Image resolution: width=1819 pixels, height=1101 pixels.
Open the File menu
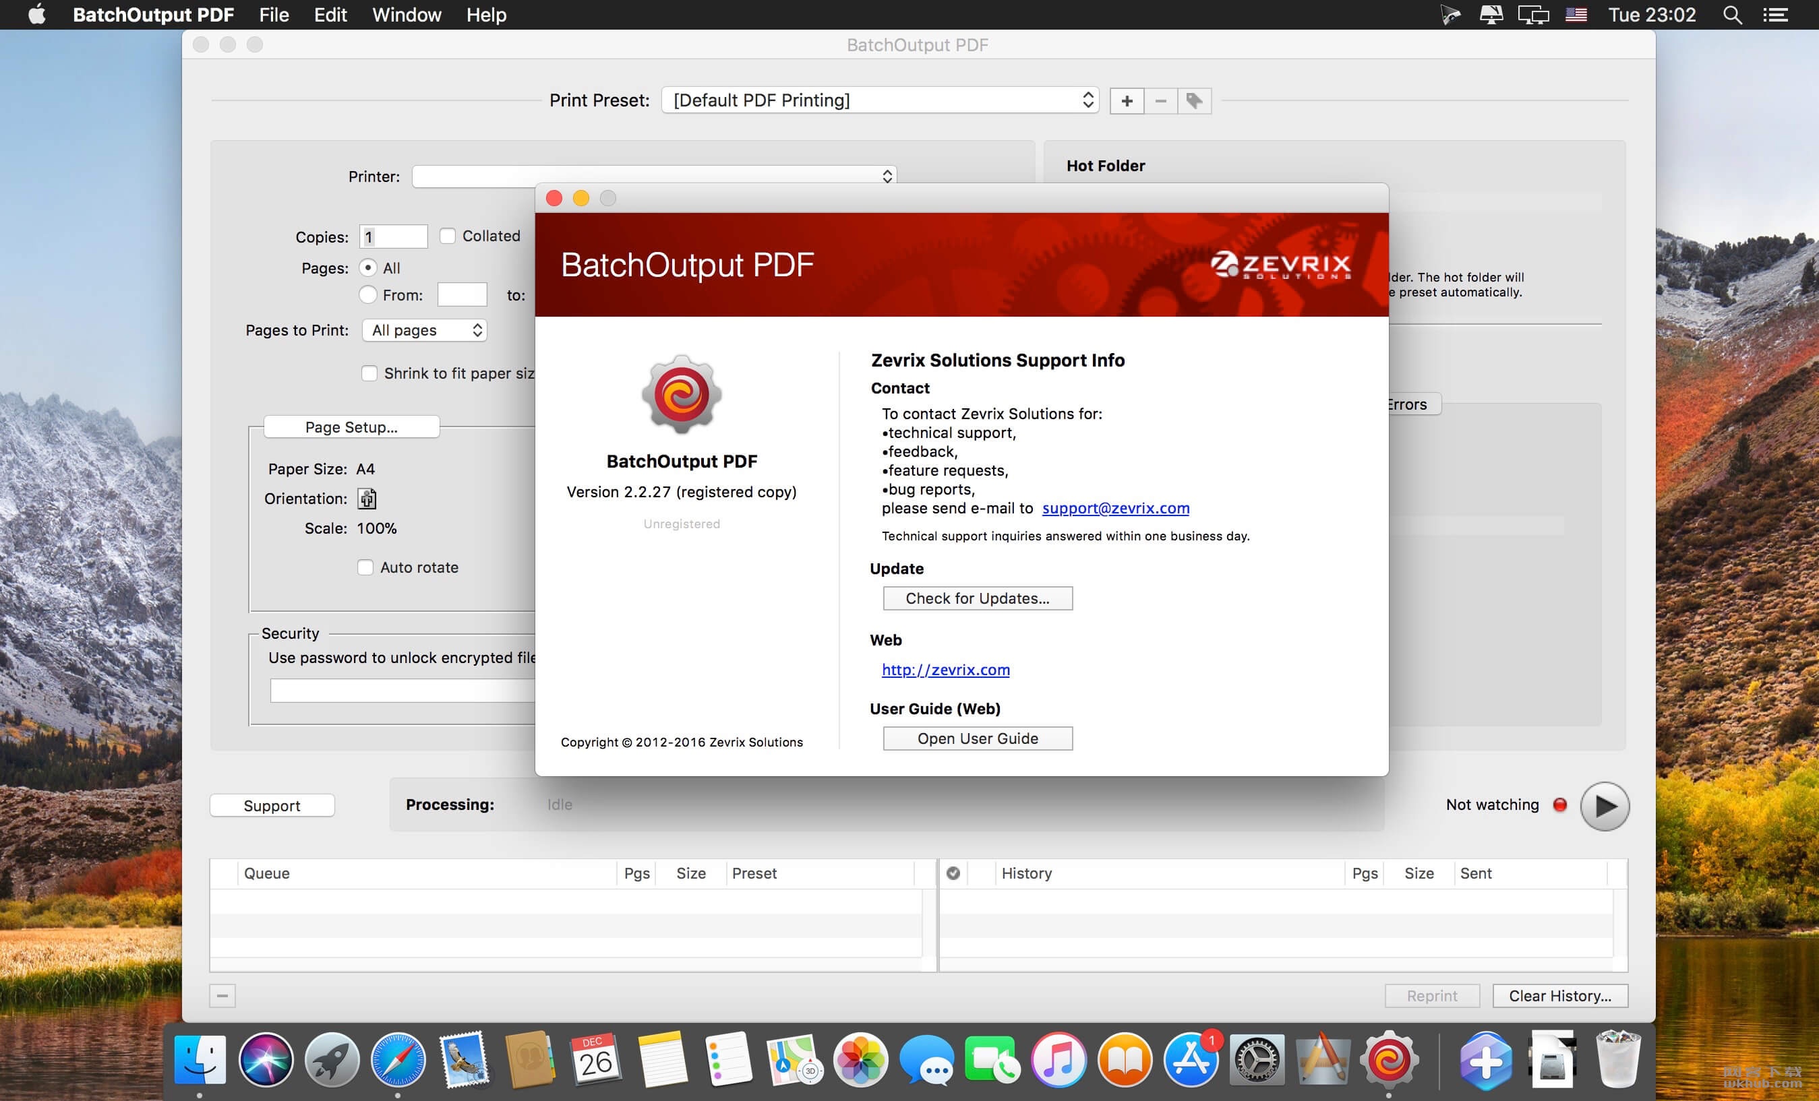[x=274, y=15]
